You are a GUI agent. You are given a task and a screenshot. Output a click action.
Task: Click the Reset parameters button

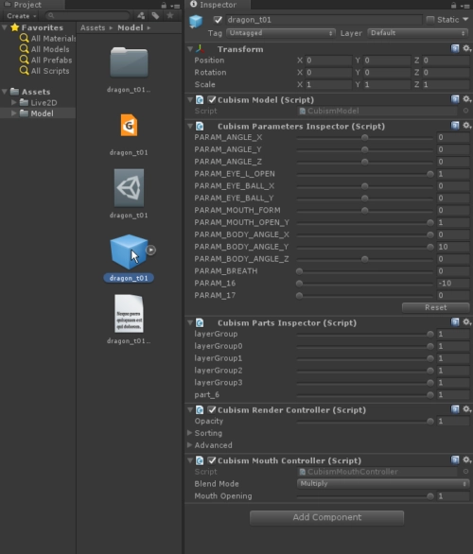436,307
